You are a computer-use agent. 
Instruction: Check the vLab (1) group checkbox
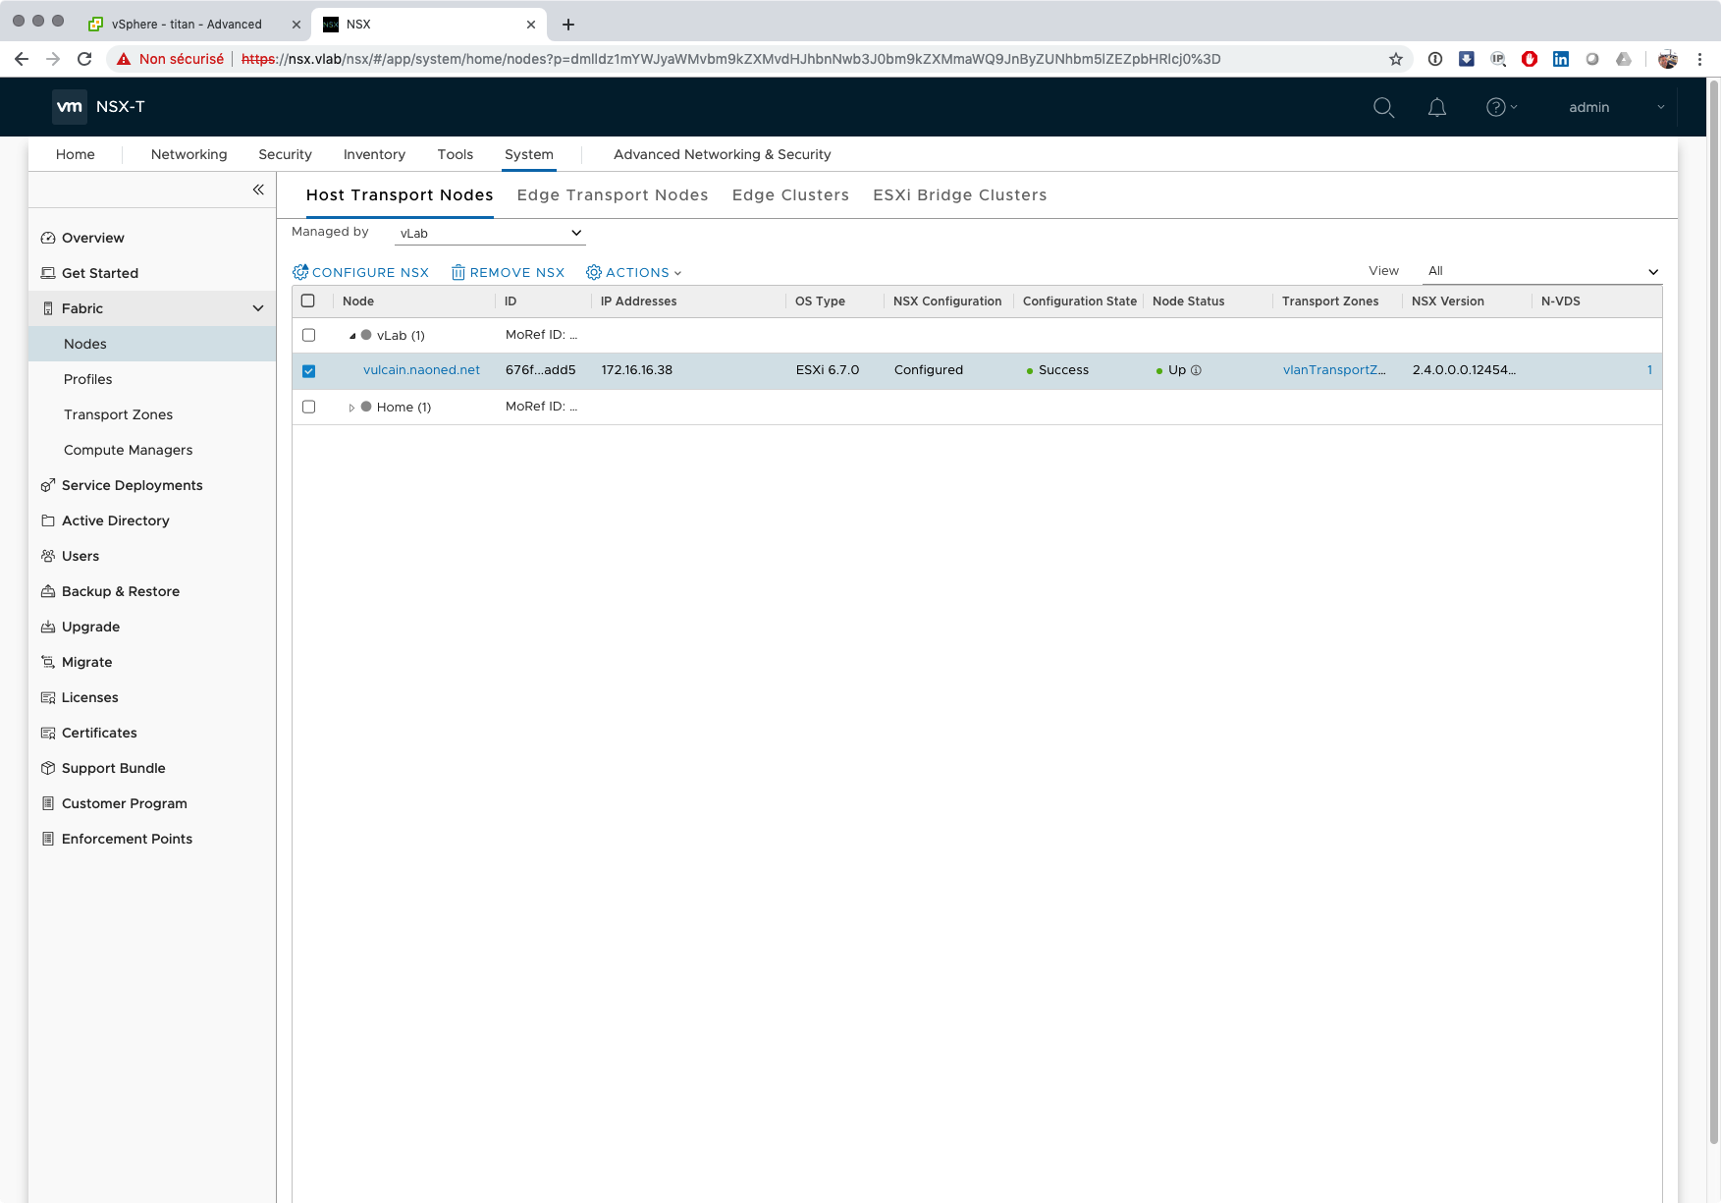(x=308, y=335)
